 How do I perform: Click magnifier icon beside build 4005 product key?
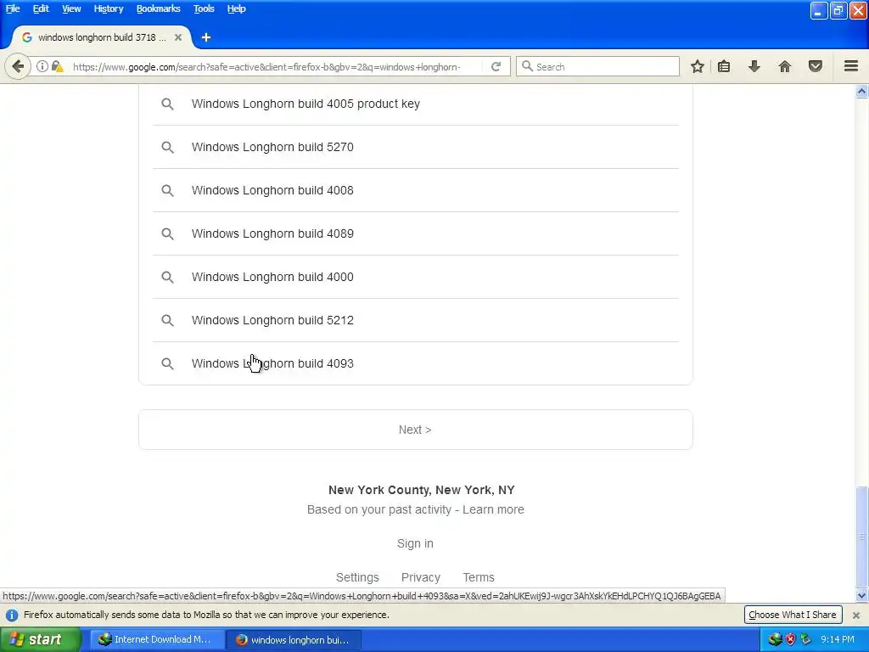click(167, 104)
